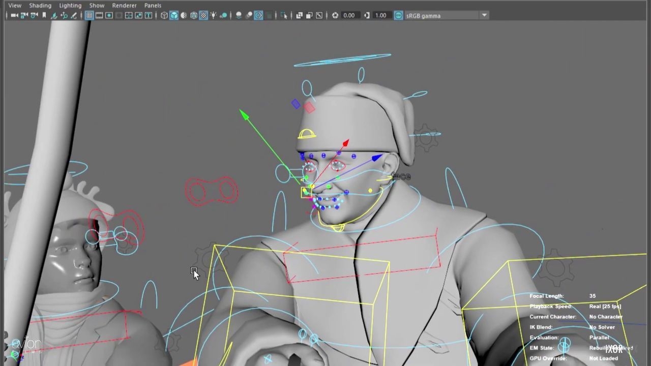
Task: Edit the Exposure value 0.00
Action: tap(349, 15)
